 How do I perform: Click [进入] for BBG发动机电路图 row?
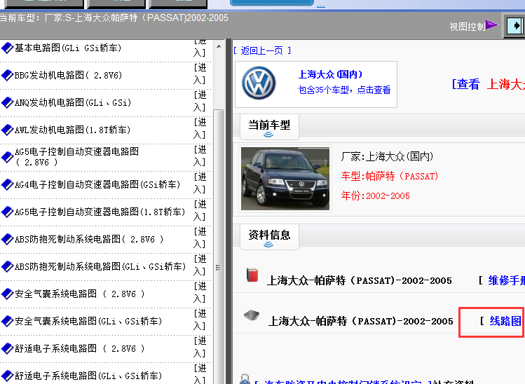[x=200, y=74]
